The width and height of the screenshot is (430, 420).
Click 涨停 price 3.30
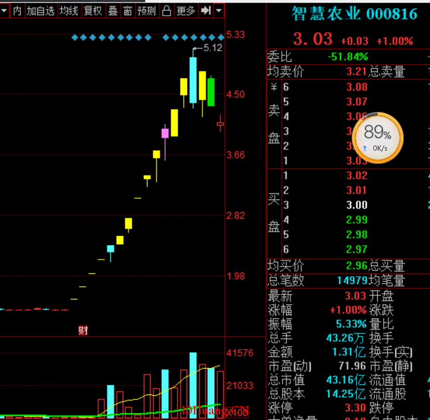355,408
